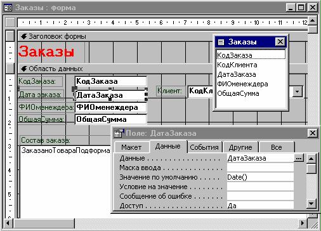
Task: Select КодКлиента in the field list
Action: (x=237, y=65)
